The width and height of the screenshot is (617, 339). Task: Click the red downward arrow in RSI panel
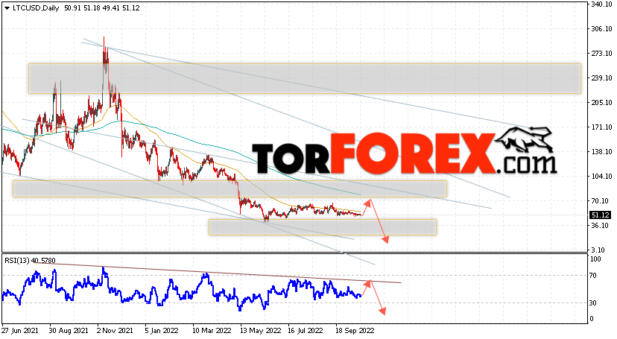378,298
